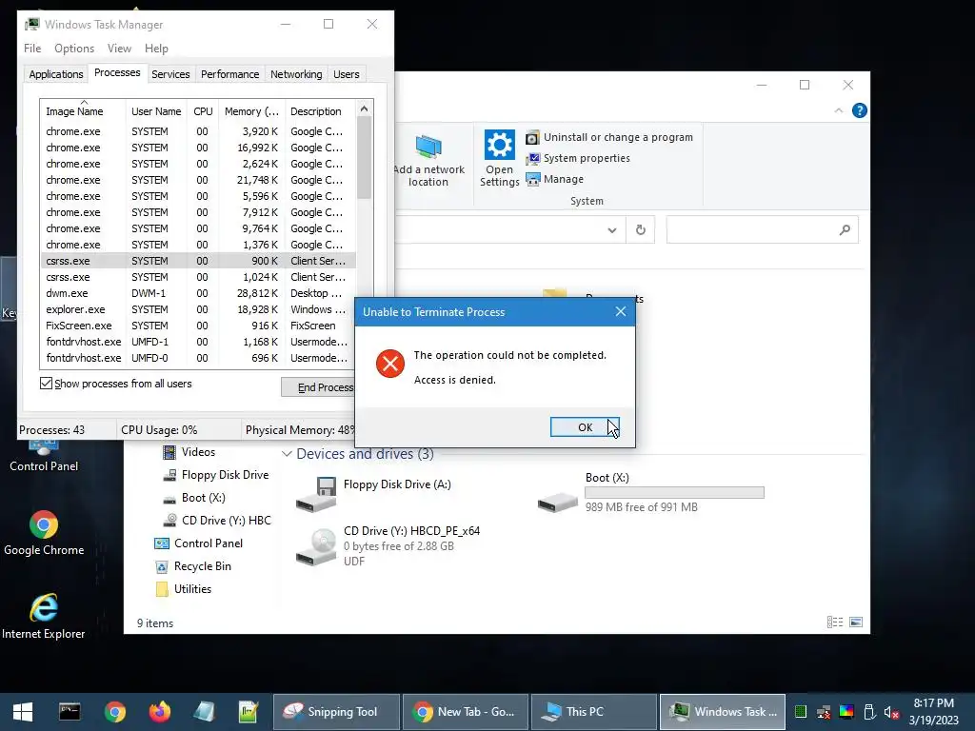The image size is (975, 731).
Task: Switch to large icons view layout icon
Action: pos(856,622)
